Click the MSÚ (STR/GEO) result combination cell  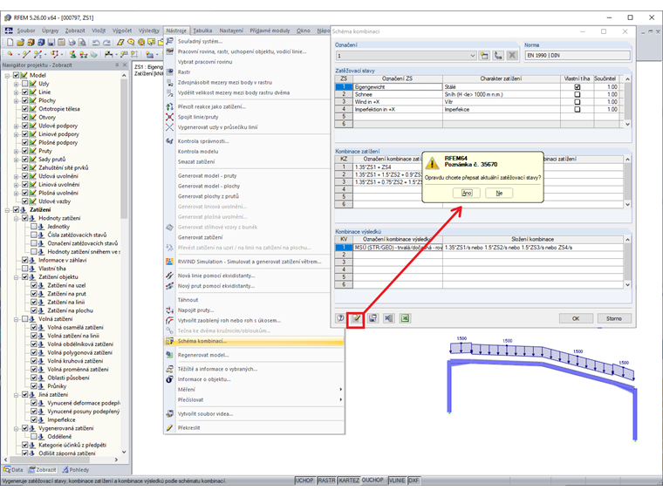coord(398,248)
